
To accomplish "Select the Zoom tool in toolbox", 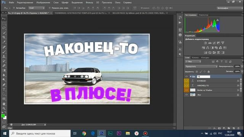I will (x=4, y=108).
